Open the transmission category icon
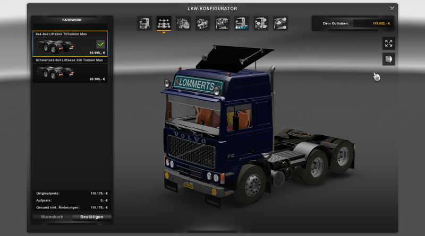The image size is (425, 236). (203, 23)
